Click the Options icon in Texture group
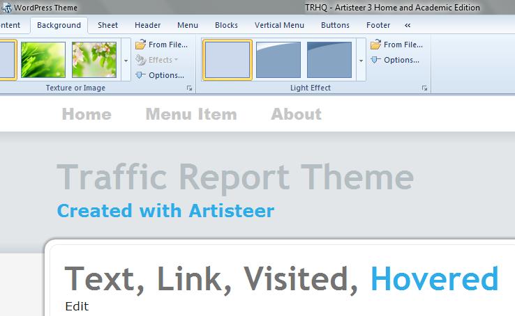Viewport: 515px width, 316px height. [140, 75]
